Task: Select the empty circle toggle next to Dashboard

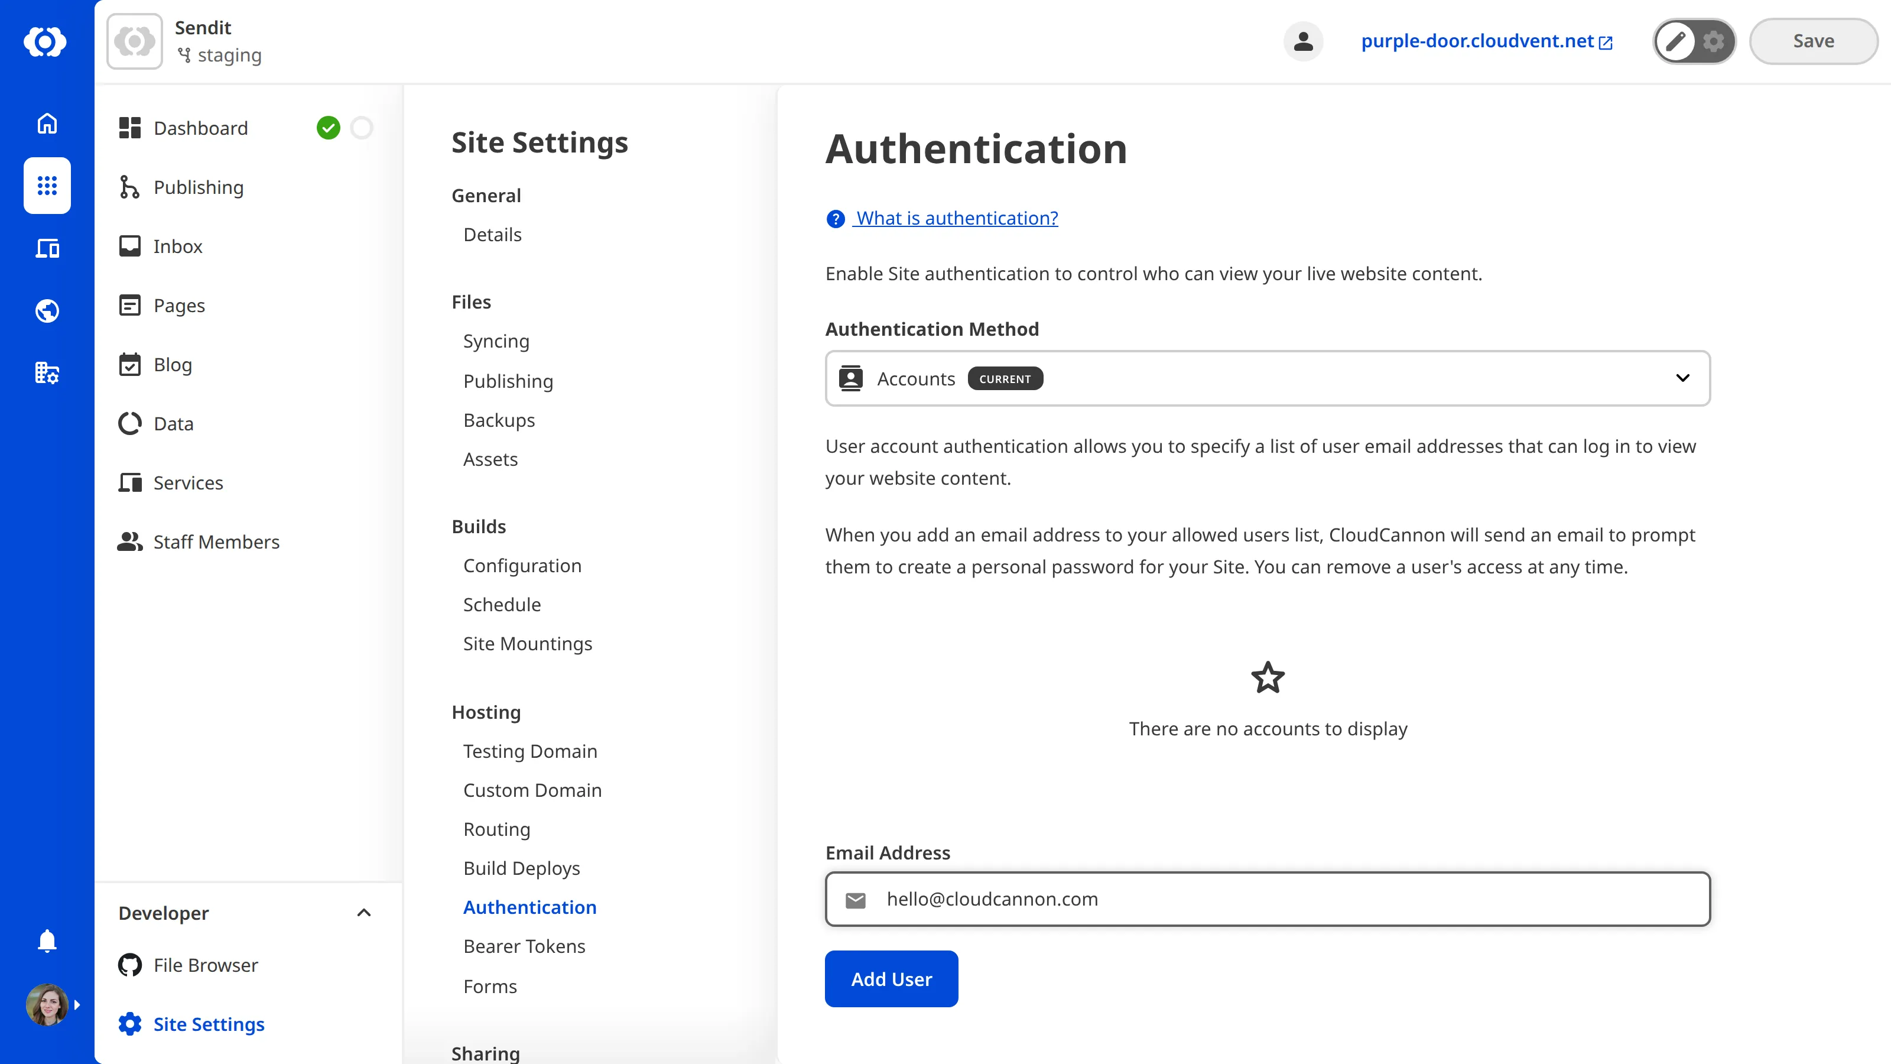Action: (361, 127)
